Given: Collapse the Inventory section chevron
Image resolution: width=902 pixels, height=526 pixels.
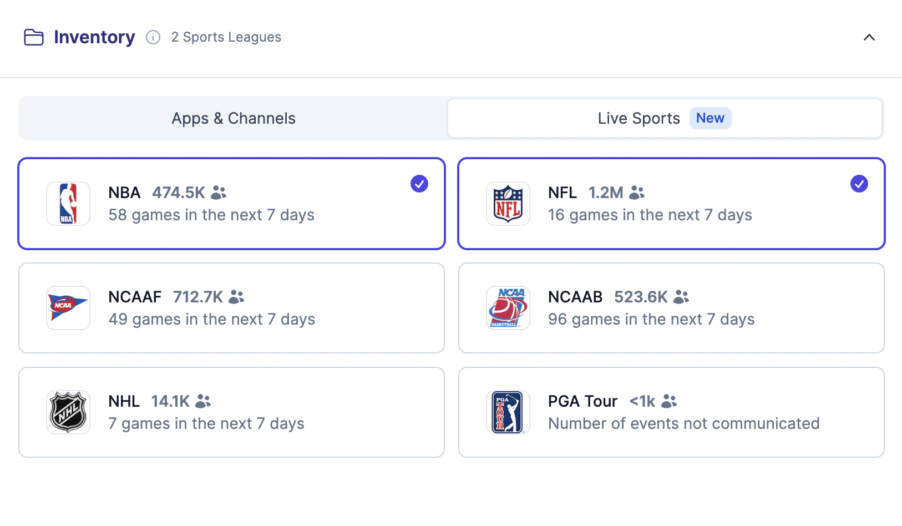Looking at the screenshot, I should click(x=869, y=37).
